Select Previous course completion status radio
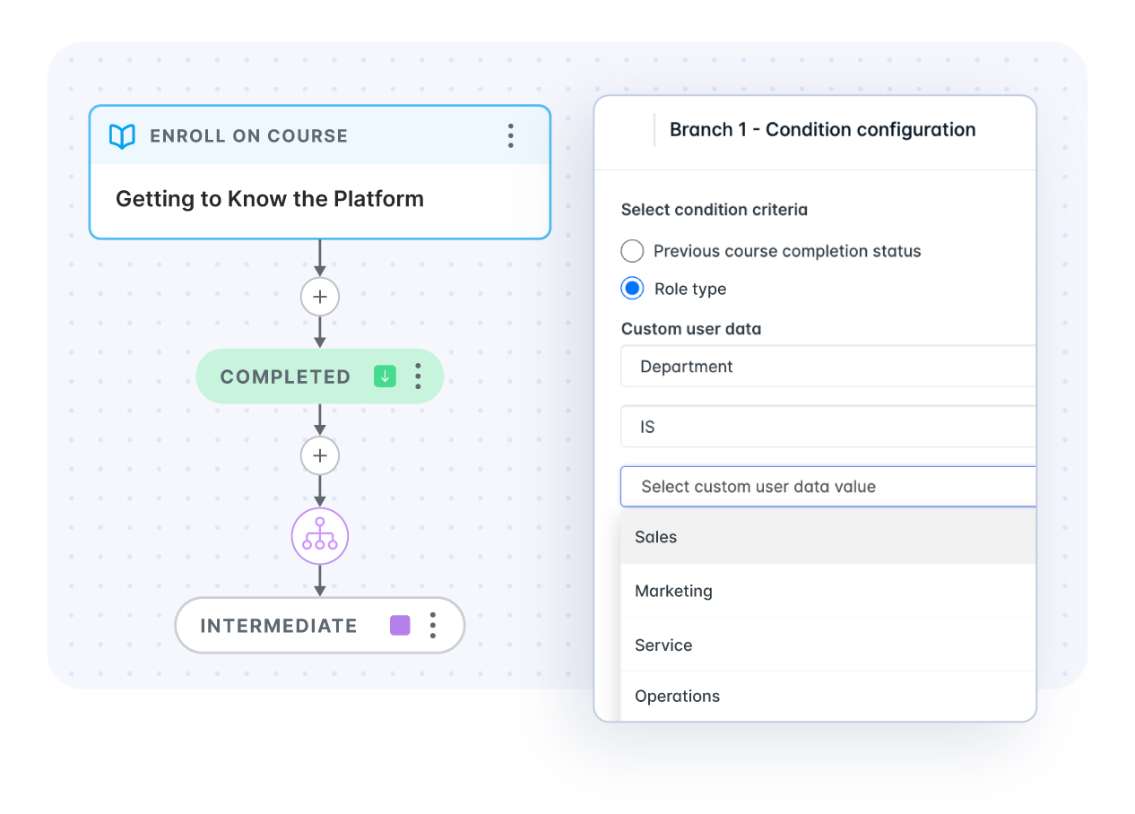 632,251
